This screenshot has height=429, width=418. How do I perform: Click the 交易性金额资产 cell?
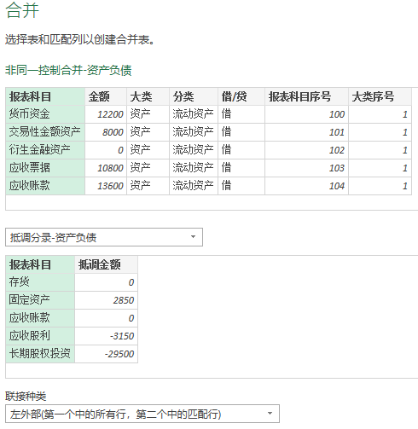tap(45, 132)
